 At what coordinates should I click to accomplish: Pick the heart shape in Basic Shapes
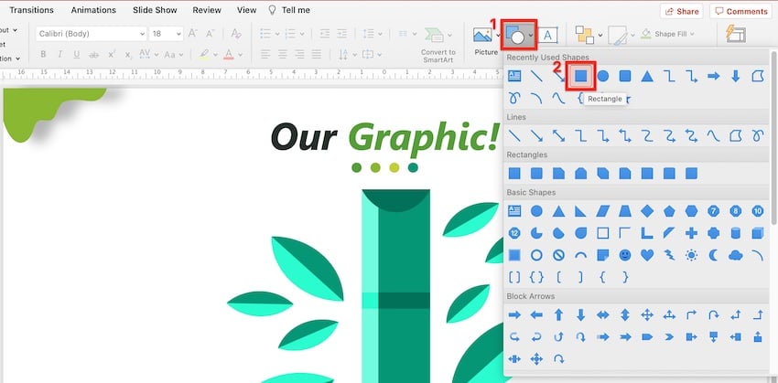tap(647, 254)
